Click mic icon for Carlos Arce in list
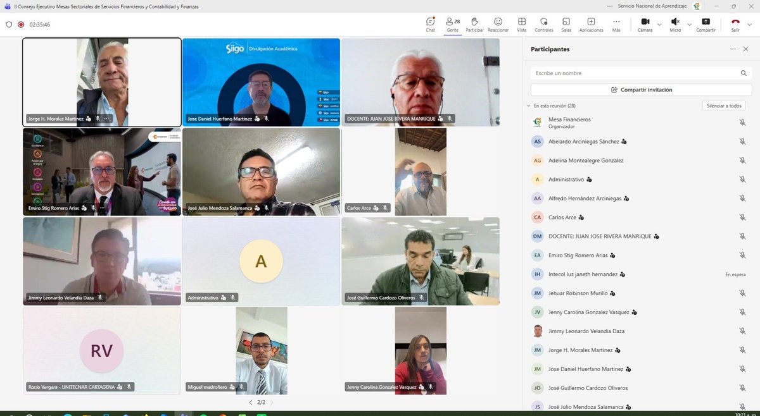The height and width of the screenshot is (416, 760). click(x=742, y=217)
